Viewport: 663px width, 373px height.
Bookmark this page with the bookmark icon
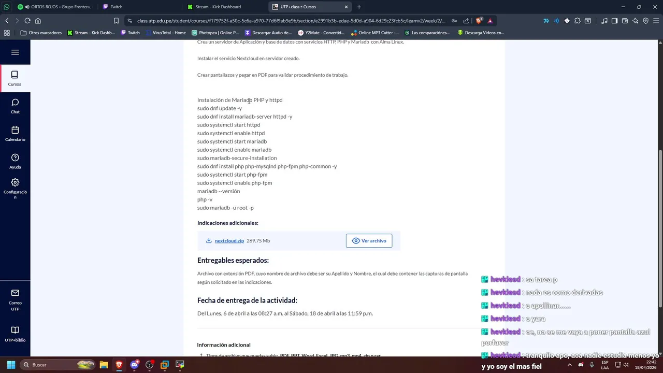click(116, 21)
